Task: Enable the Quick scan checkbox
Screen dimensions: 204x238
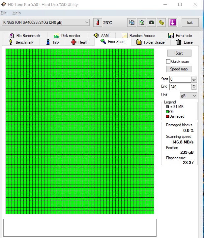Action: (x=168, y=61)
